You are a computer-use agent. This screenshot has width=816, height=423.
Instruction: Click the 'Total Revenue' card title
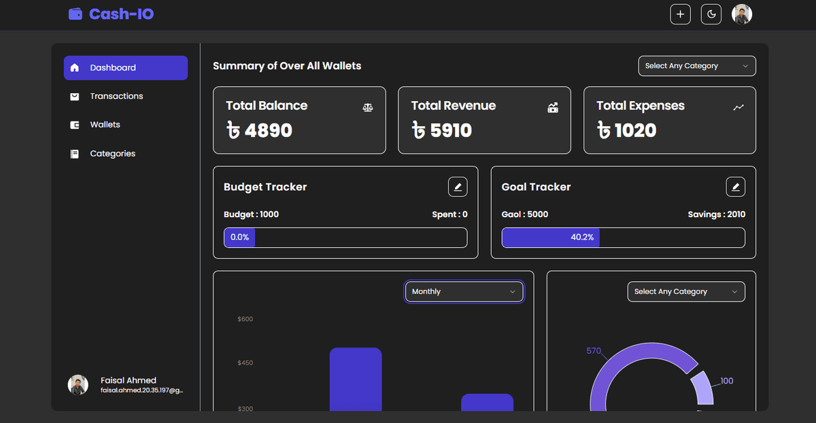(x=454, y=106)
